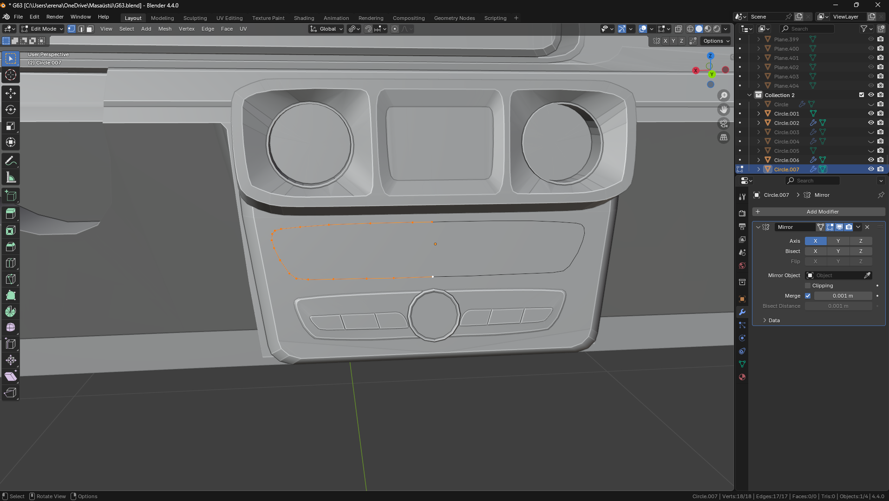This screenshot has height=501, width=889.
Task: Hide Circle.002 in the viewport
Action: (871, 123)
